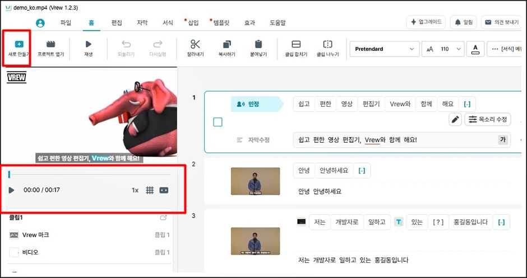This screenshot has height=278, width=527.
Task: Select the Vrew 마크 layer row
Action: 89,235
